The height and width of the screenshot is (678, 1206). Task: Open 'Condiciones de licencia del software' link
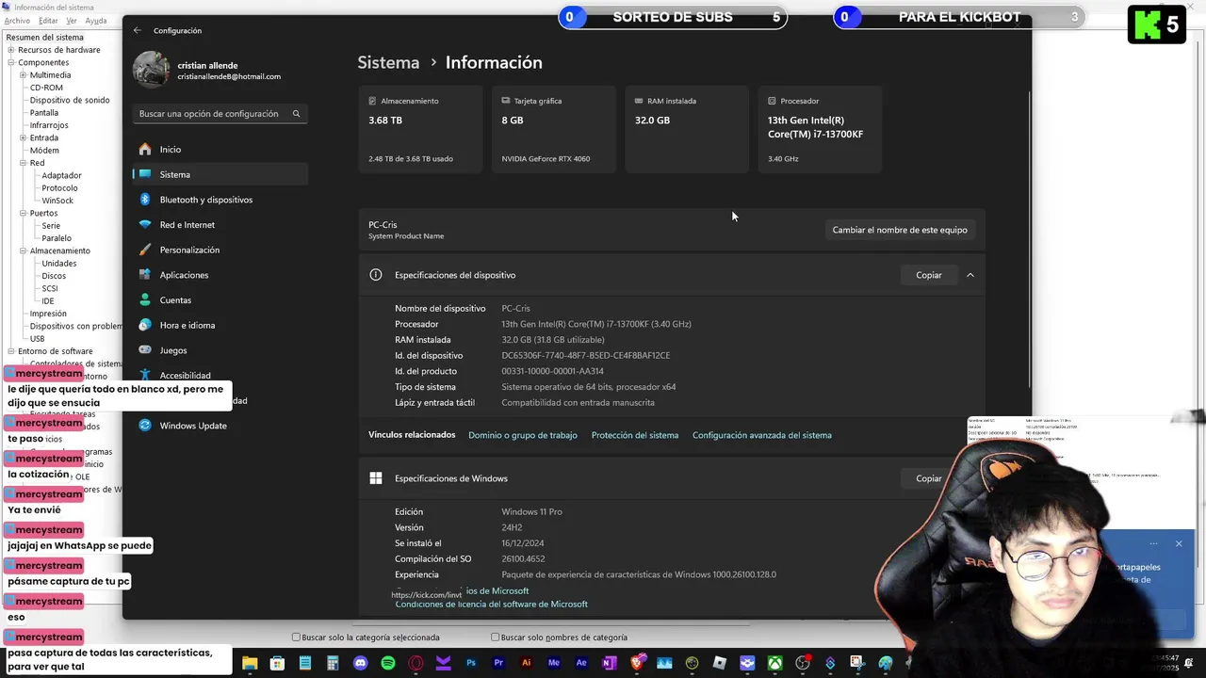[x=491, y=605]
